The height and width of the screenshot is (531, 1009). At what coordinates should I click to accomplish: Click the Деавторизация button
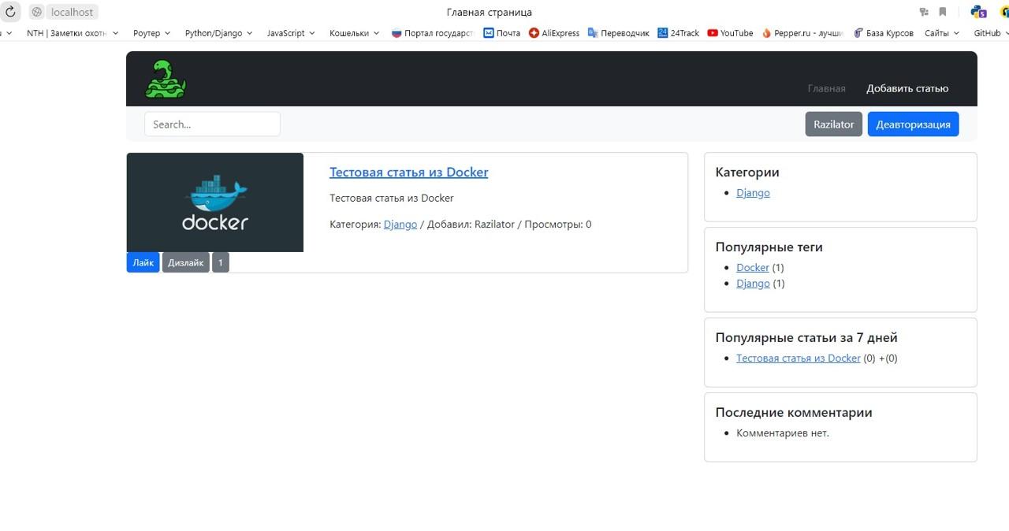[913, 124]
